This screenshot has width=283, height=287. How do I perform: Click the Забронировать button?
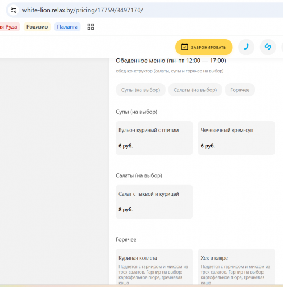click(204, 47)
